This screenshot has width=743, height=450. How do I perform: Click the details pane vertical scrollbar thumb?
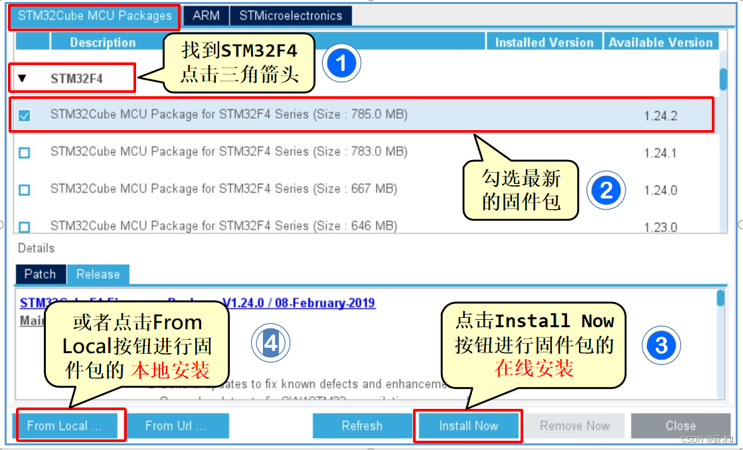pyautogui.click(x=720, y=299)
